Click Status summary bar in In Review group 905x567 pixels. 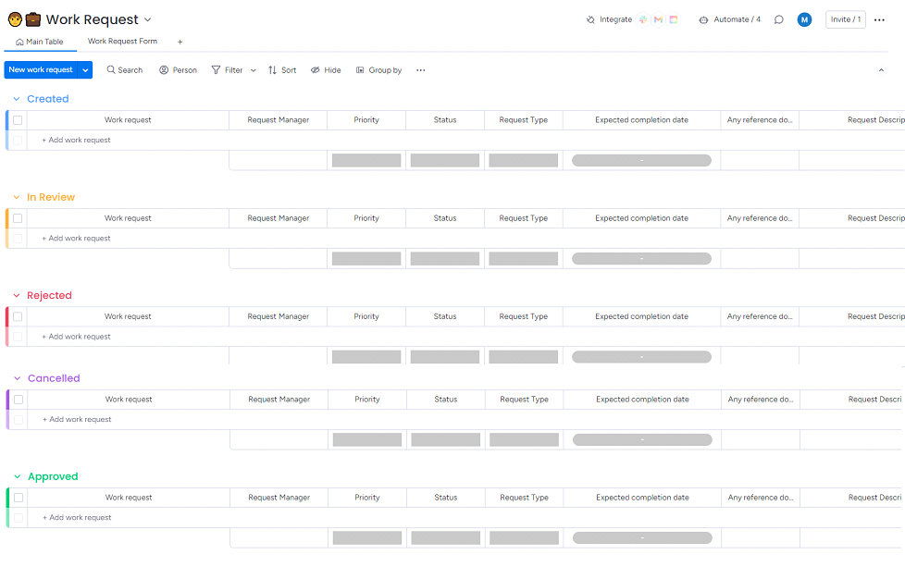[x=445, y=258]
